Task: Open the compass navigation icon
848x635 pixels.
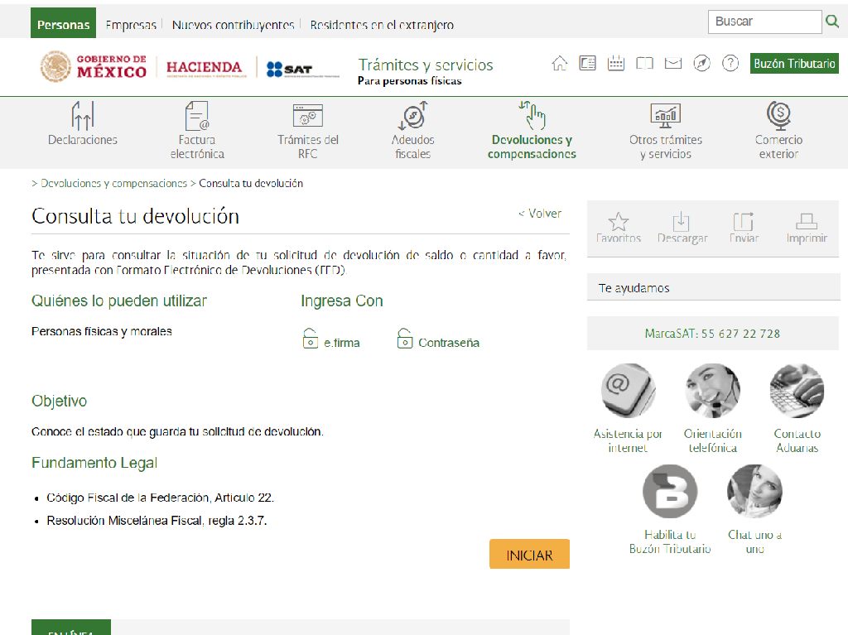Action: pyautogui.click(x=701, y=64)
